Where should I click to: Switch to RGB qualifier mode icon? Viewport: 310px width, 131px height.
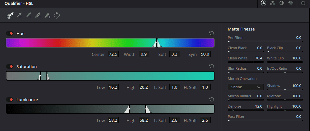tap(273, 3)
